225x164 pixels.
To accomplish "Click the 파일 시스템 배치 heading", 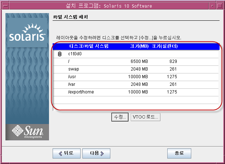I will pos(70,17).
